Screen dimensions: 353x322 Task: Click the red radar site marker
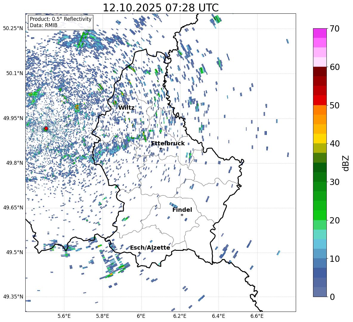[46, 128]
